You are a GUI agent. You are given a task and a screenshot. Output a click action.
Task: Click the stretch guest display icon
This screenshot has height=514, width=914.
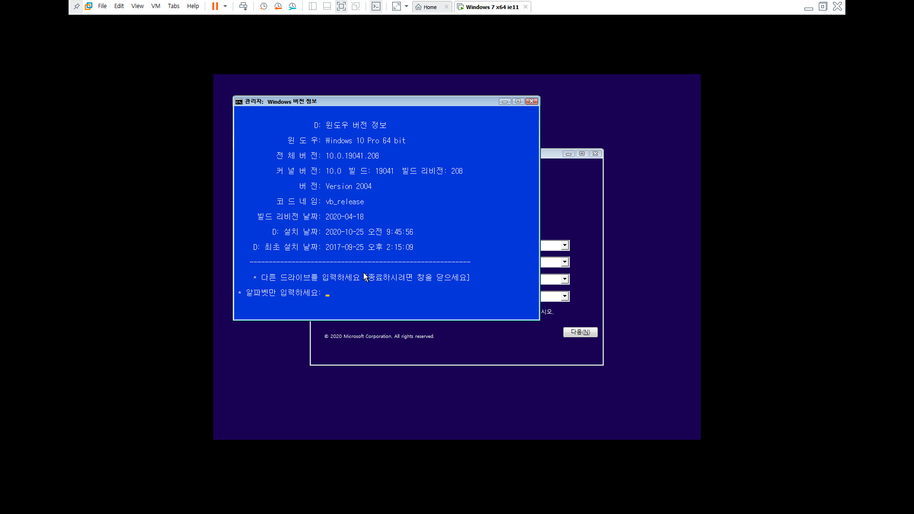coord(397,7)
